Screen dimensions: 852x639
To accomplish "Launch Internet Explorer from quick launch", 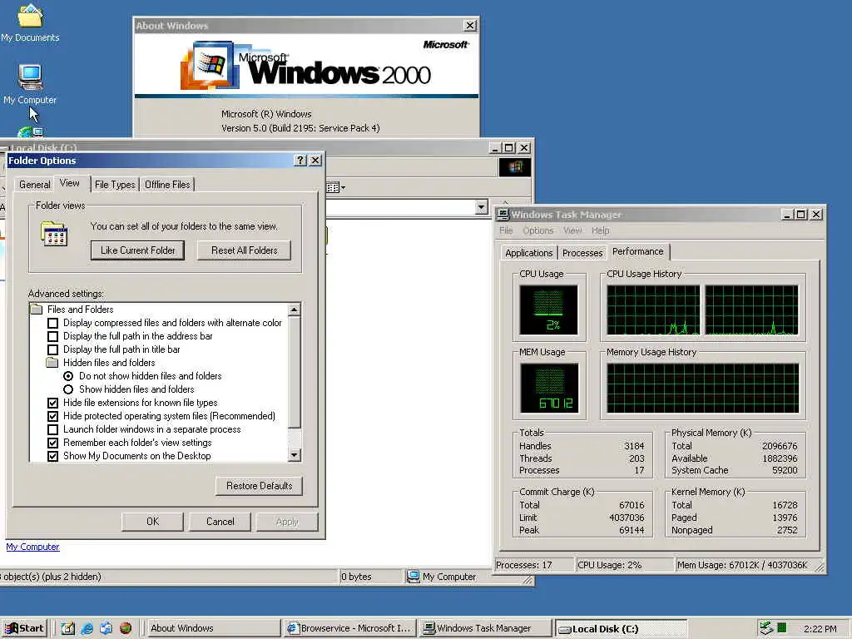I will point(87,628).
